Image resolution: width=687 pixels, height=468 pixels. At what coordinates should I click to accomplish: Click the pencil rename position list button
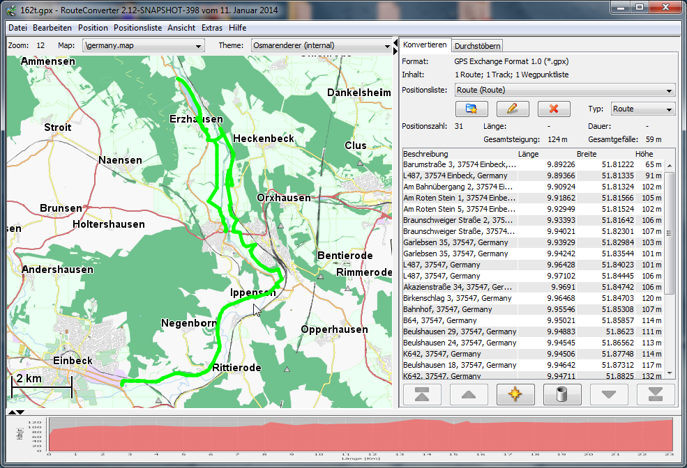tap(513, 109)
